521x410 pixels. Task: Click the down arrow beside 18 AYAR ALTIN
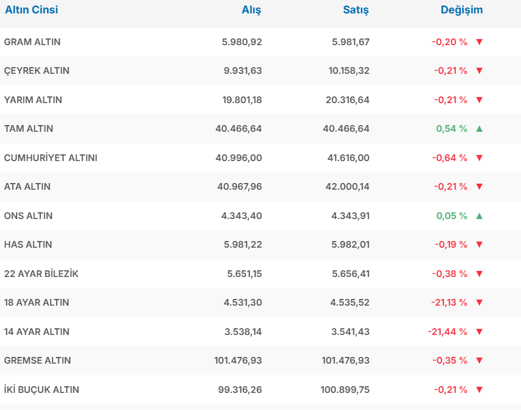click(479, 303)
